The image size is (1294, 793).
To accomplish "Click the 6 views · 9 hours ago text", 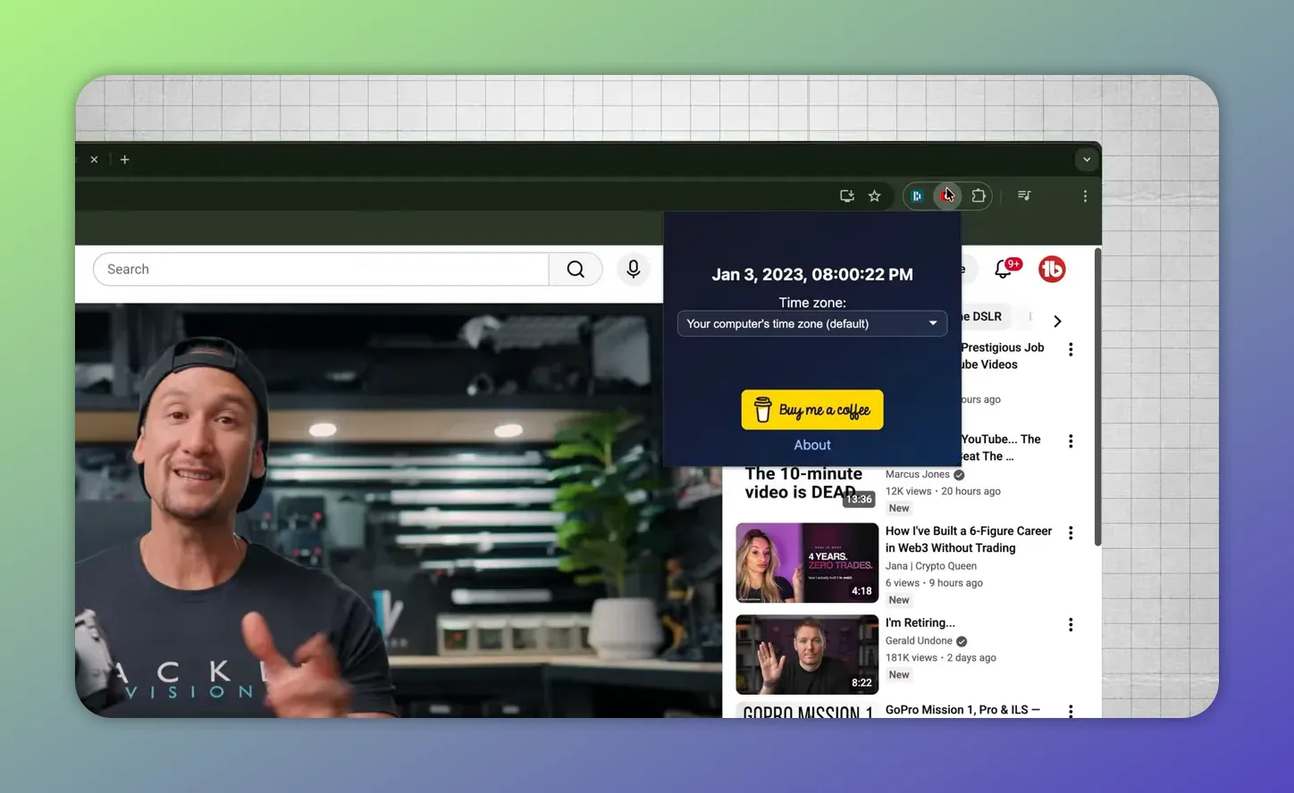I will tap(934, 583).
